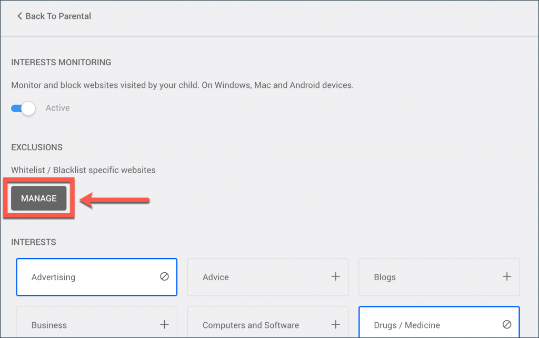The image size is (539, 338).
Task: Click the plus icon on Computers and Software
Action: pyautogui.click(x=335, y=324)
